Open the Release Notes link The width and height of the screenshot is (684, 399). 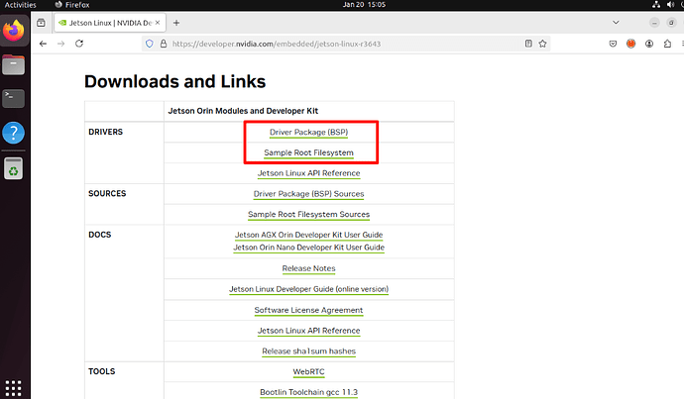click(309, 268)
